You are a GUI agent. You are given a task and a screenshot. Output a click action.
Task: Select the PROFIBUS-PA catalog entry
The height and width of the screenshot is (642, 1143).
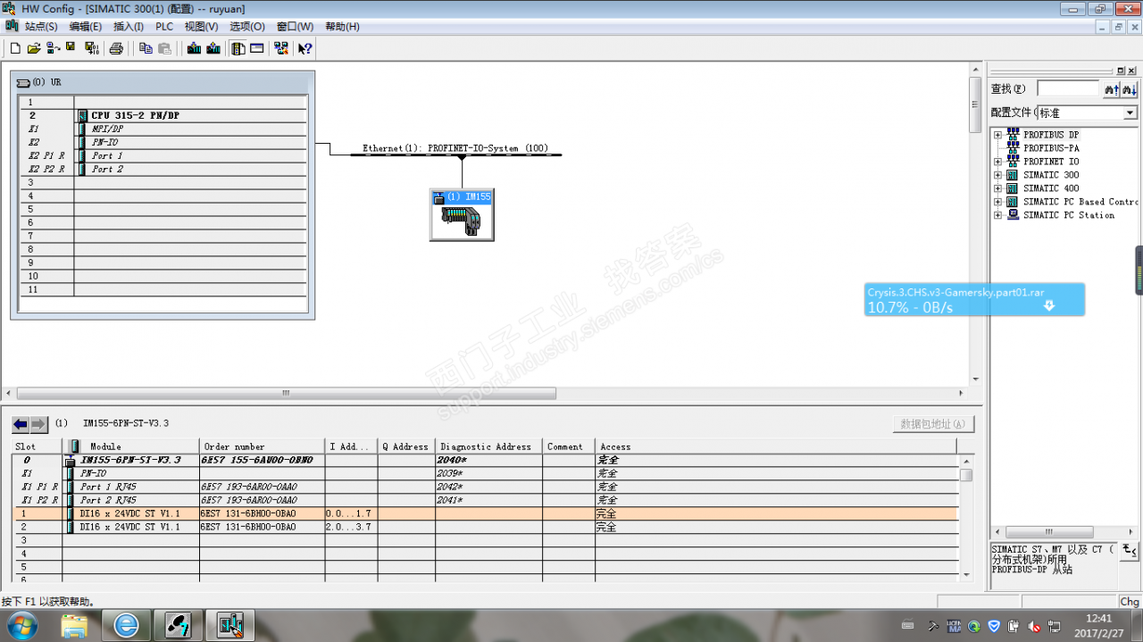pos(1050,148)
